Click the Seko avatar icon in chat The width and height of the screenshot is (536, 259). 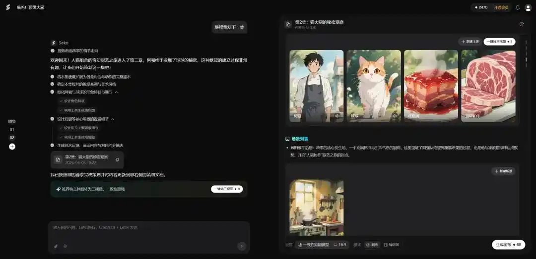point(53,43)
